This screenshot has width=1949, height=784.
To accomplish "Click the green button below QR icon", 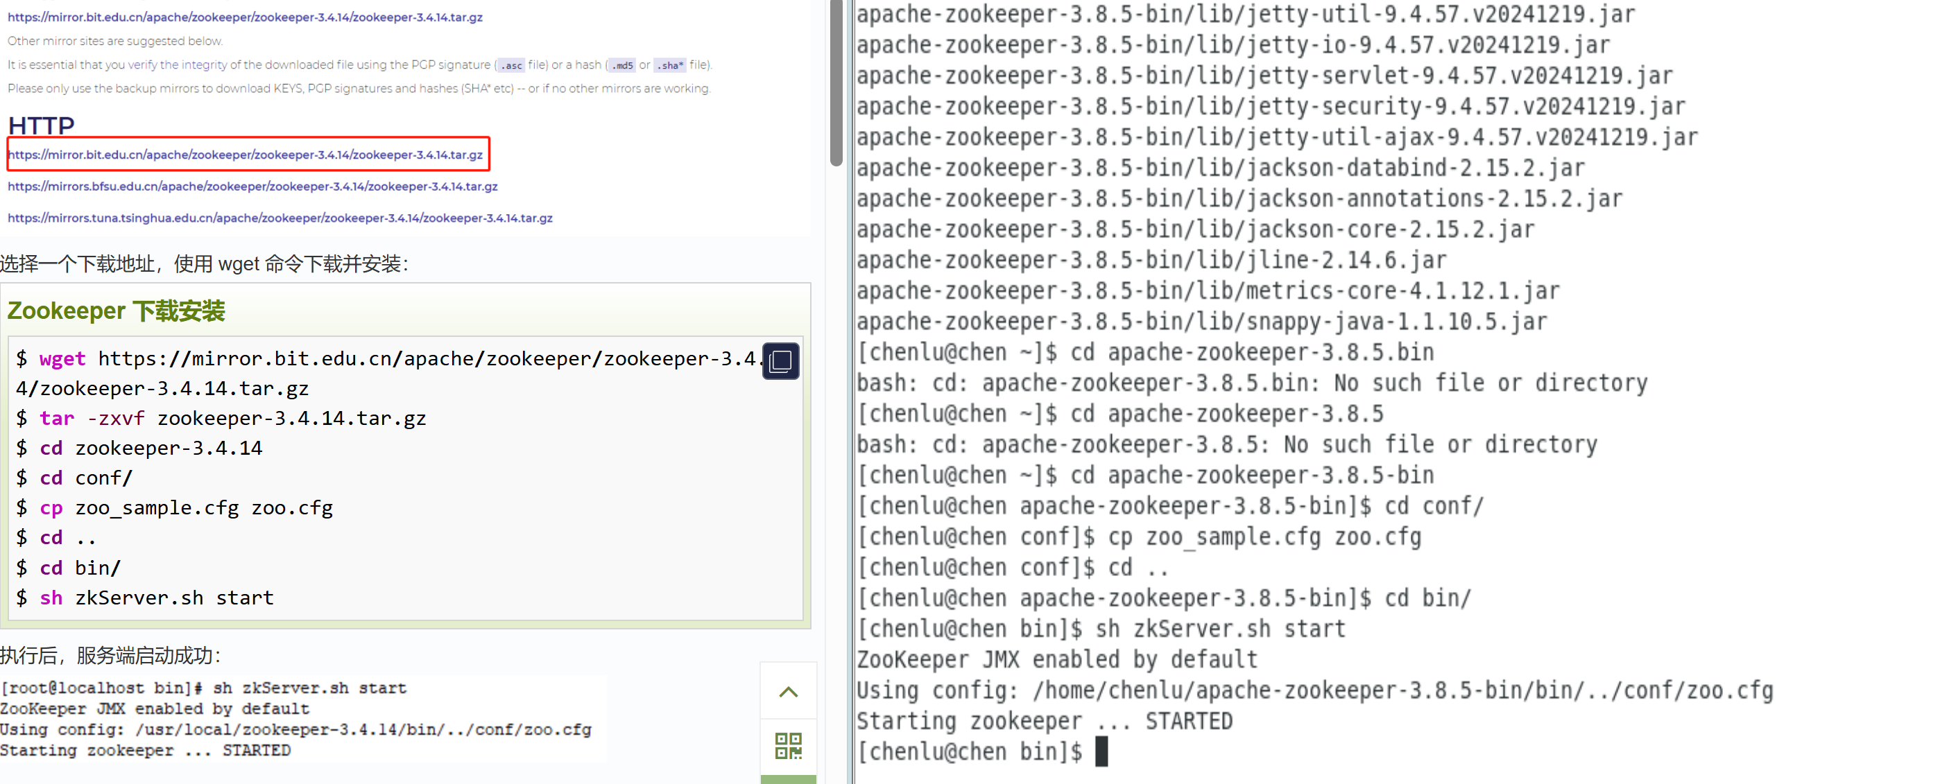I will pos(788,778).
